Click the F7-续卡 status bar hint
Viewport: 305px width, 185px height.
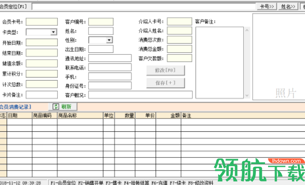[178, 183]
